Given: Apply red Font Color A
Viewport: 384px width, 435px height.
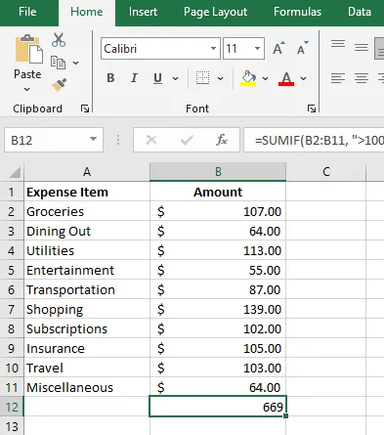Looking at the screenshot, I should click(x=286, y=78).
